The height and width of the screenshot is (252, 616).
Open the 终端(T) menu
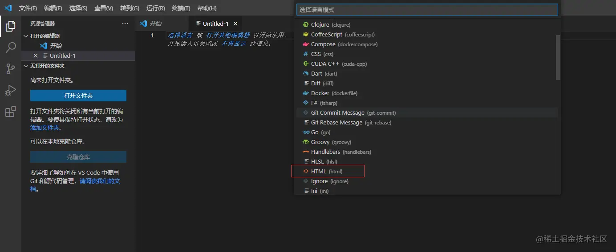coord(181,8)
